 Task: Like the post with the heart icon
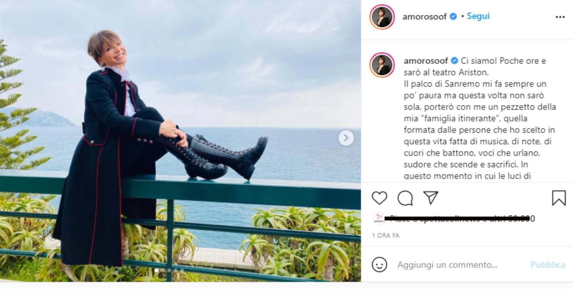[379, 198]
